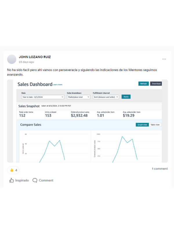
Task: Click John Lozano Ruiz's profile avatar
Action: tap(12, 59)
